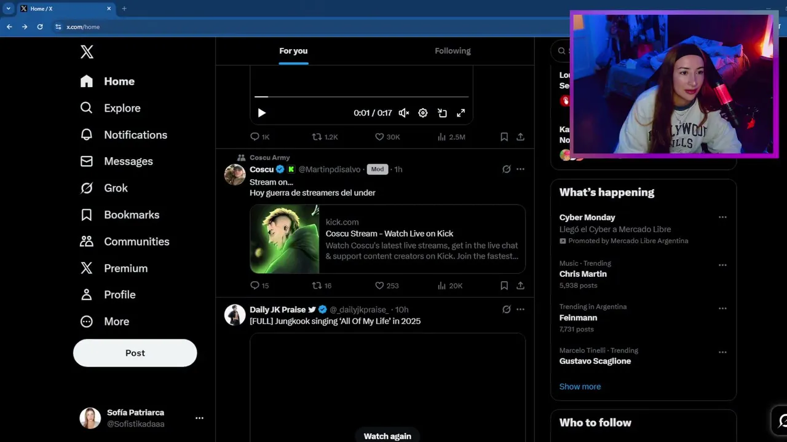Like Coscu's post with 253 likes
The height and width of the screenshot is (442, 787).
[387, 285]
